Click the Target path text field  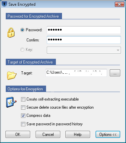click(x=76, y=73)
